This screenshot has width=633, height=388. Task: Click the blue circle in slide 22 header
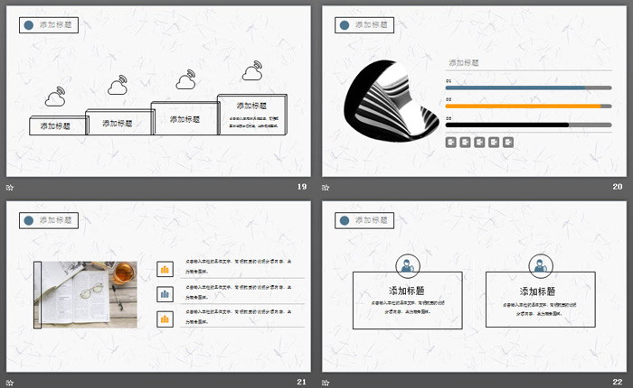tap(345, 220)
